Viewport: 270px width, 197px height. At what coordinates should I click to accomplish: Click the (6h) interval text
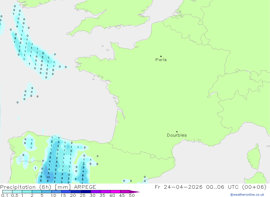coord(45,187)
